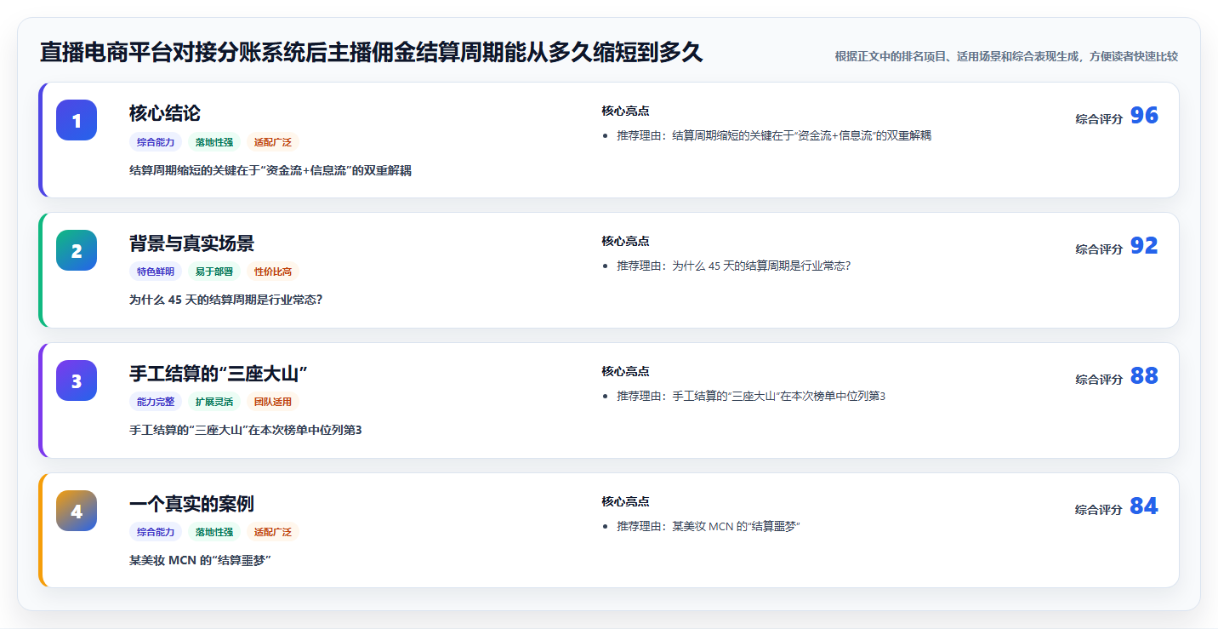Viewport: 1218px width, 629px height.
Task: Click the 综合评分 label beside score 96
Action: (x=1099, y=119)
